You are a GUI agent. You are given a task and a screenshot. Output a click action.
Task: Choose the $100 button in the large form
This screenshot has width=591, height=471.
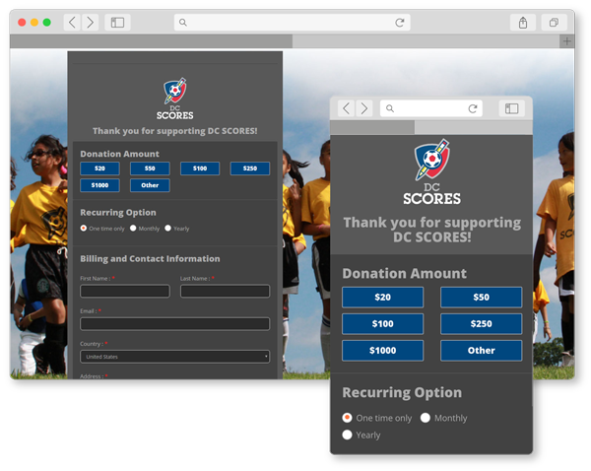click(x=200, y=168)
